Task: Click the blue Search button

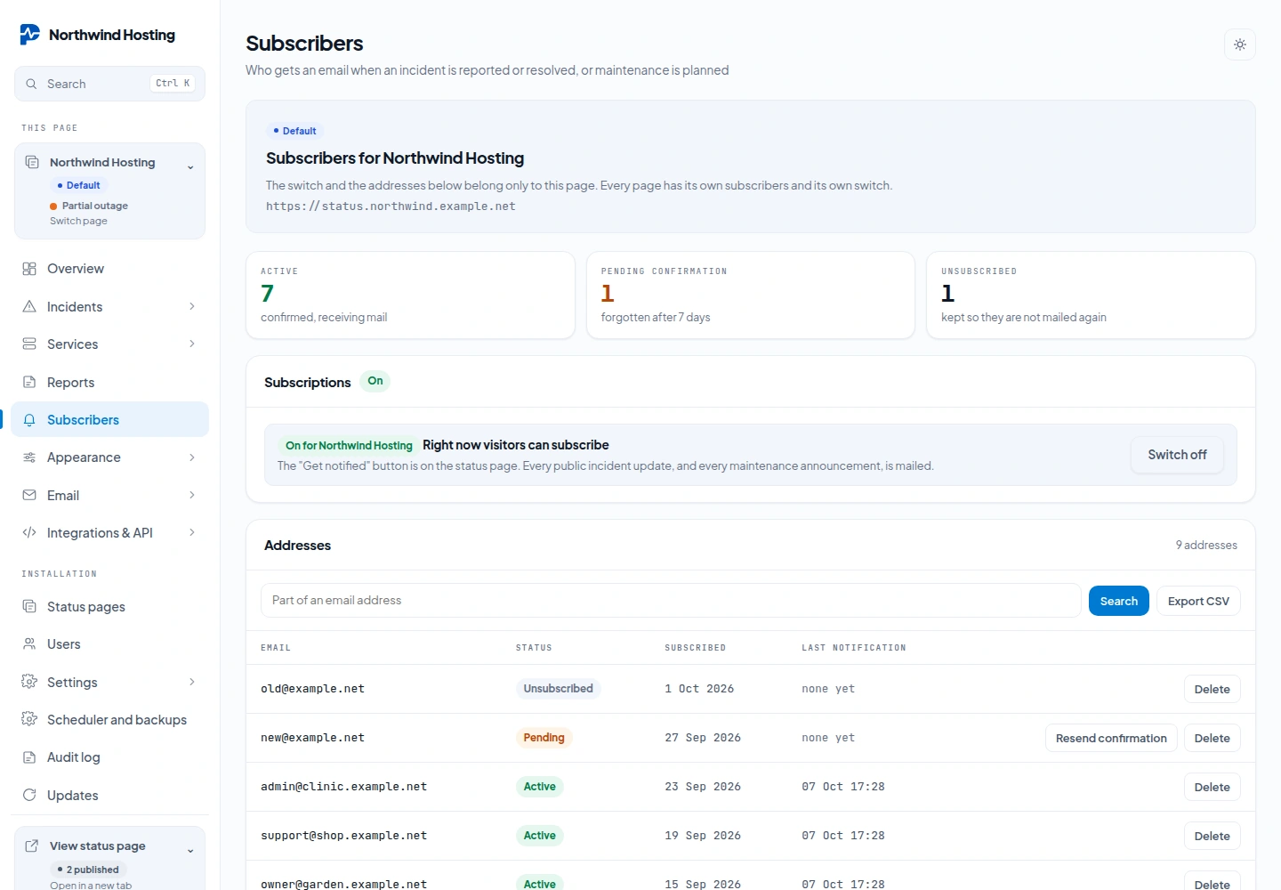Action: [x=1119, y=601]
